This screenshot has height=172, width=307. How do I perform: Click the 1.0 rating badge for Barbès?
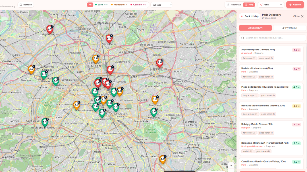[297, 69]
